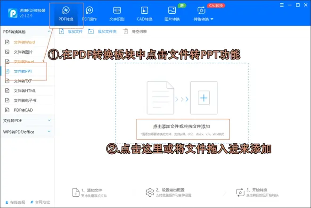The width and height of the screenshot is (311, 208).
Task: Click the plus icon in the drop area
Action: tap(204, 98)
